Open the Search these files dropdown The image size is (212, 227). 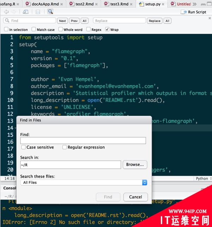click(84, 182)
